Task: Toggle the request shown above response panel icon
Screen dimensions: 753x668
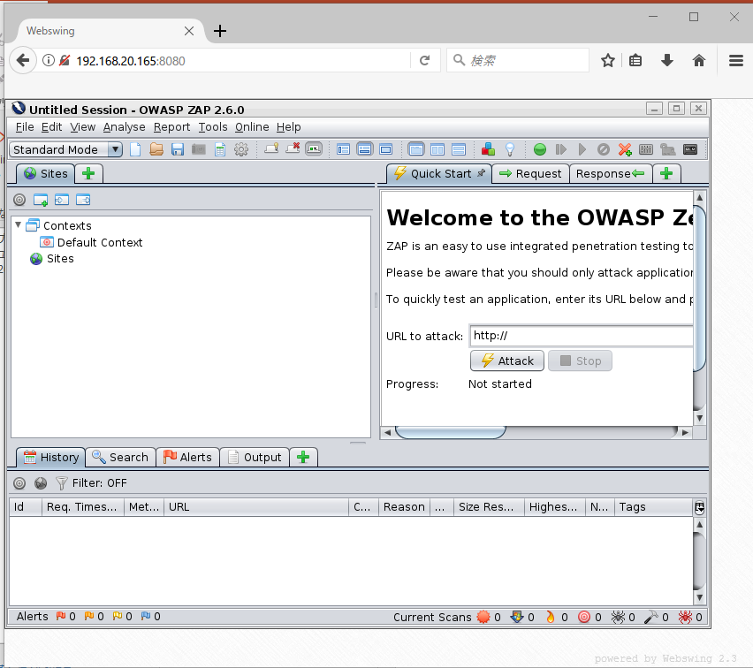Action: (x=459, y=150)
